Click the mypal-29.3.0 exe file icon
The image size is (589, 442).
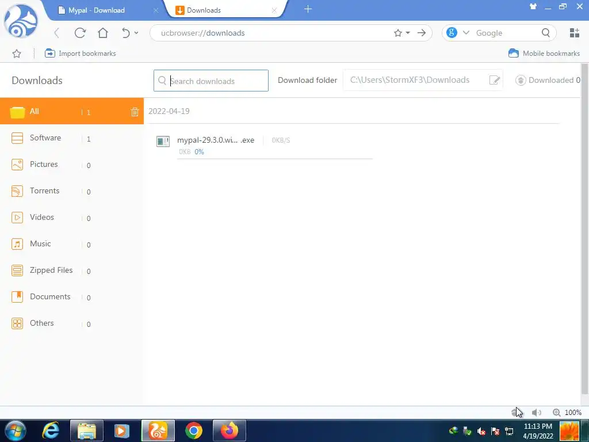[x=163, y=142]
